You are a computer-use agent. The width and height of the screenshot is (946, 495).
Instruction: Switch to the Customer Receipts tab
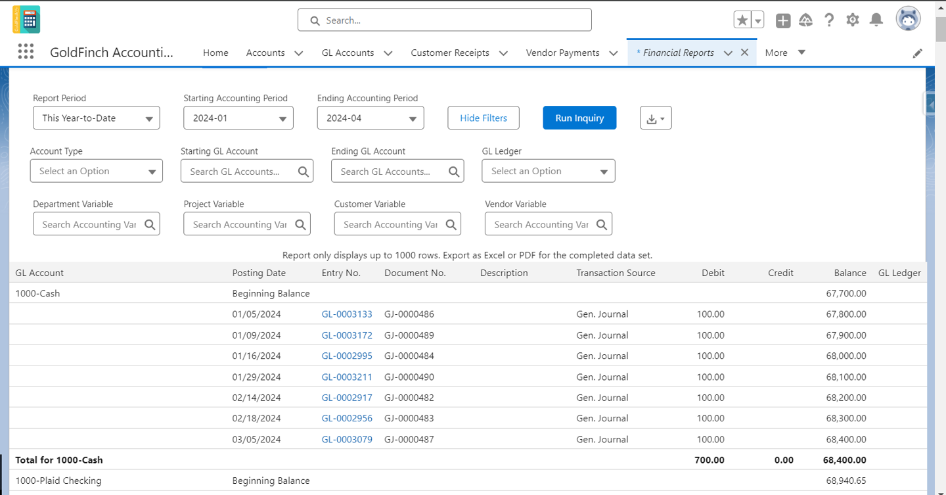[x=450, y=53]
